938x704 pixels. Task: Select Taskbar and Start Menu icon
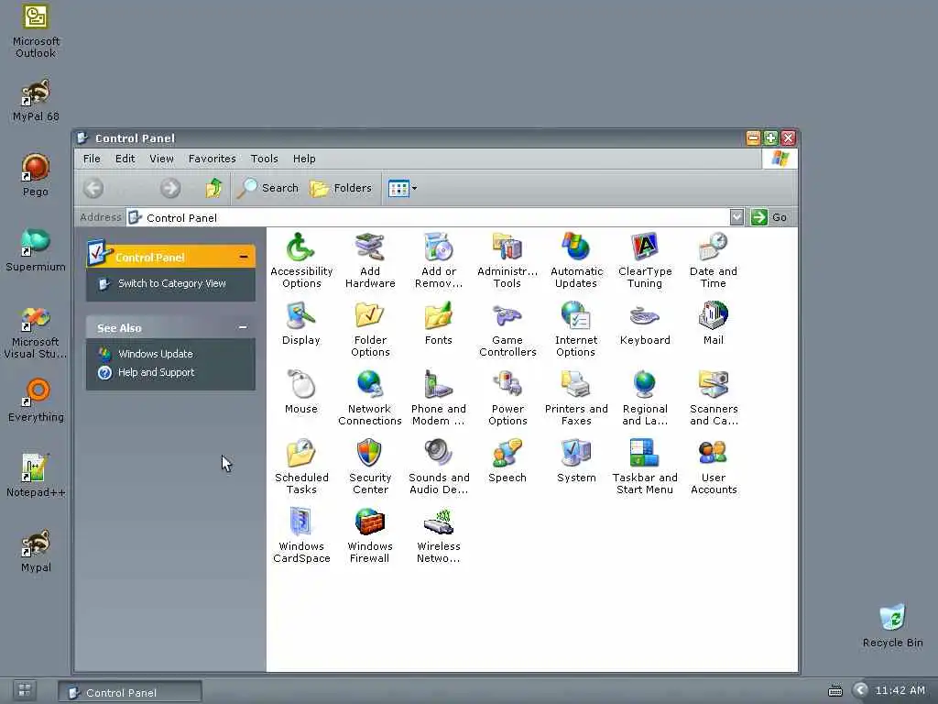[645, 453]
